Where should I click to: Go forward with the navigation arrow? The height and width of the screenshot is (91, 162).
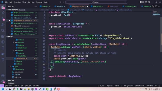(63, 2)
